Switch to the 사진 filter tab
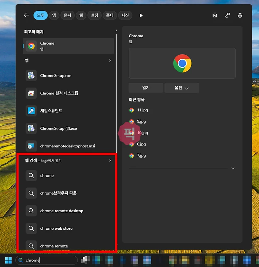This screenshot has width=259, height=267. pyautogui.click(x=125, y=15)
